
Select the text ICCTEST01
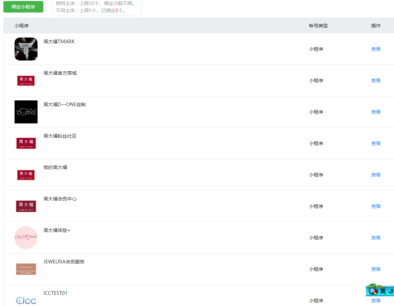pyautogui.click(x=55, y=293)
